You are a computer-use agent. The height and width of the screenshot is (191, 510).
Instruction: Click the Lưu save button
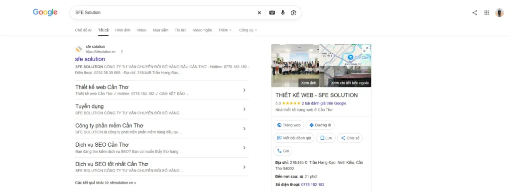326,138
